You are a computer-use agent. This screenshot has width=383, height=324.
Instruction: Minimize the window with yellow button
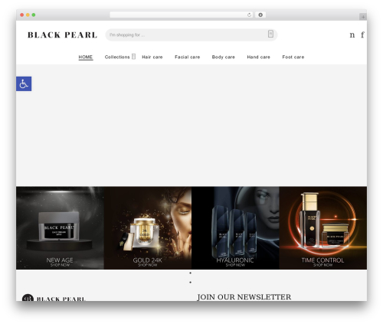(x=28, y=15)
